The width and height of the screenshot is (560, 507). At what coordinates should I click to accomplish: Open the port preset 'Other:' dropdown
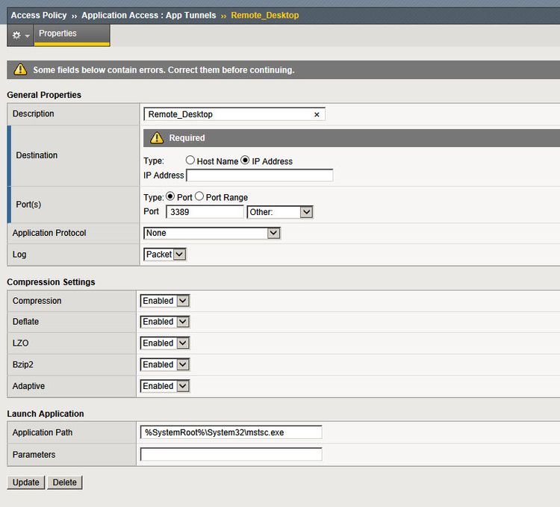point(280,212)
